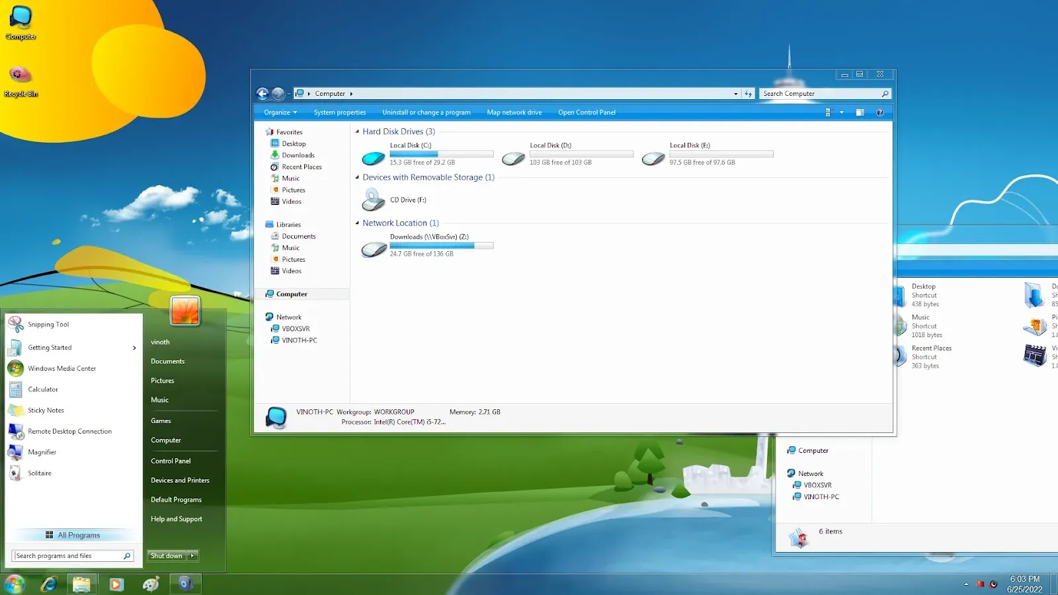Open Paint from the taskbar palette icon
This screenshot has width=1058, height=595.
tap(151, 584)
